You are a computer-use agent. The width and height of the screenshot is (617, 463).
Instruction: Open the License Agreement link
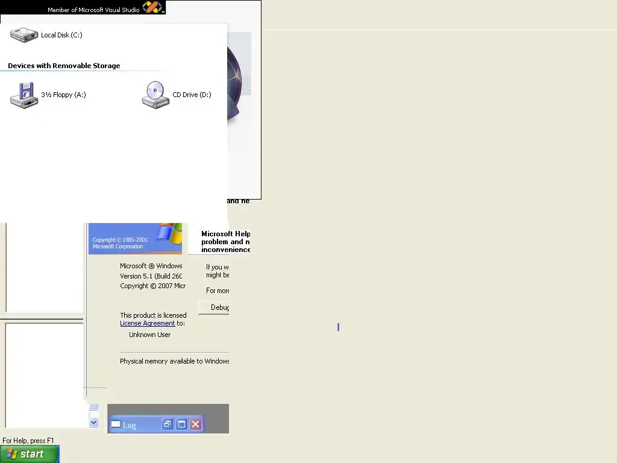[147, 323]
